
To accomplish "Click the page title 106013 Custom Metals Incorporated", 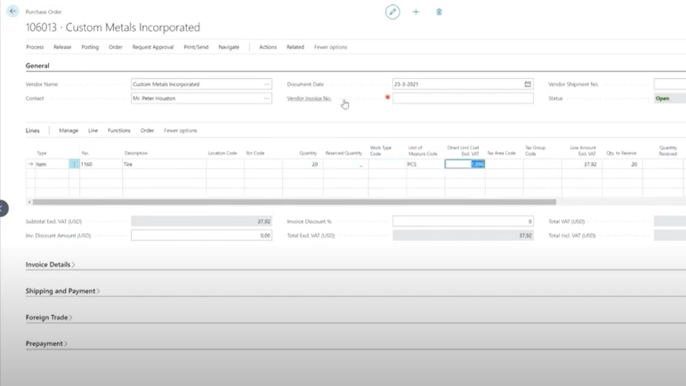I will pyautogui.click(x=113, y=27).
